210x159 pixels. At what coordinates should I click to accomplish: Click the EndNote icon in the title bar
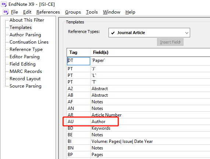pyautogui.click(x=4, y=4)
